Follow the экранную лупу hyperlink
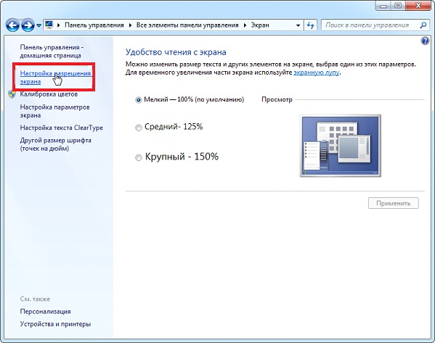435x343 pixels. point(316,73)
